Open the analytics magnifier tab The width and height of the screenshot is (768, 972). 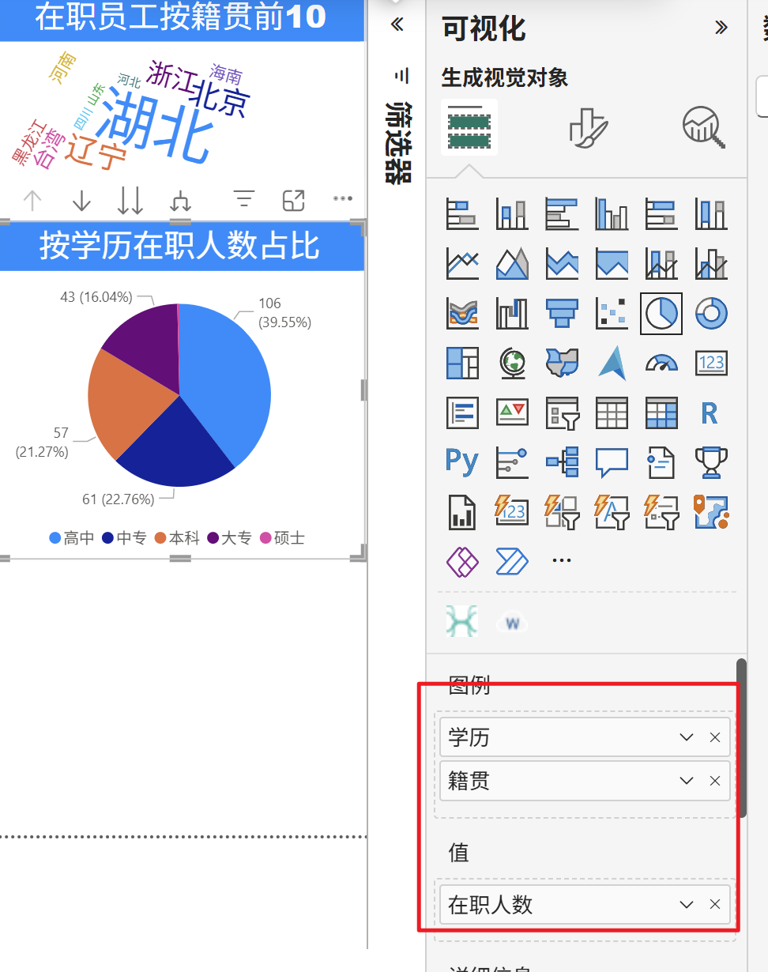click(x=703, y=126)
